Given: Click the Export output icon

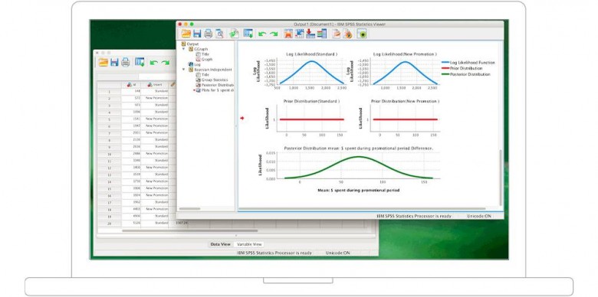Looking at the screenshot, I should (x=234, y=34).
